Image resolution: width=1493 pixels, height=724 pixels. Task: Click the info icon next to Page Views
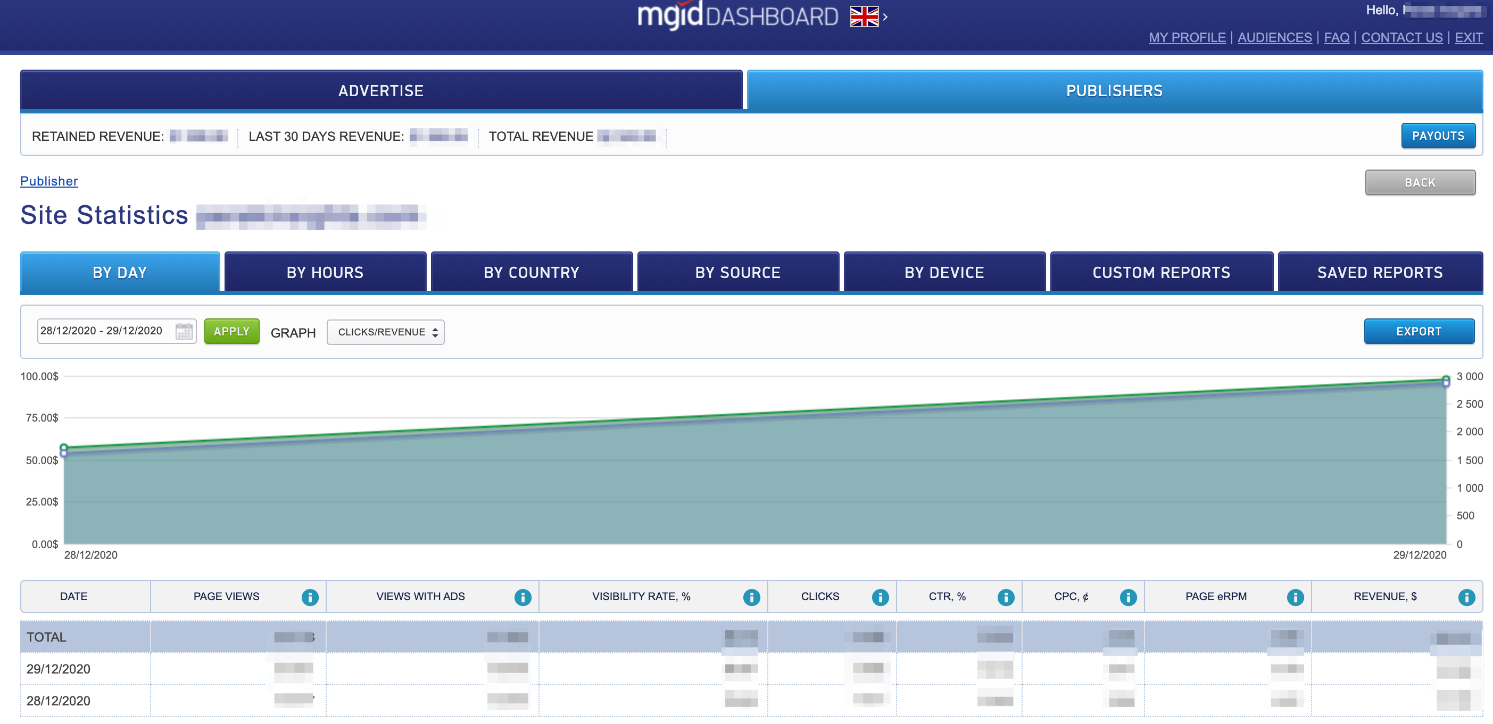point(310,596)
